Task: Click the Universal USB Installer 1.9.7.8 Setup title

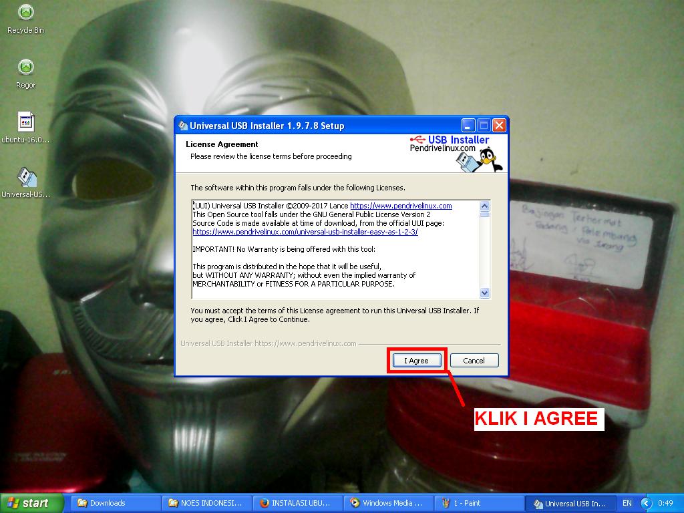Action: [267, 126]
